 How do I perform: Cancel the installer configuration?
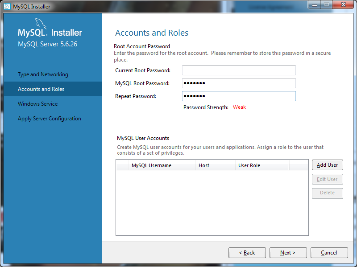point(329,253)
